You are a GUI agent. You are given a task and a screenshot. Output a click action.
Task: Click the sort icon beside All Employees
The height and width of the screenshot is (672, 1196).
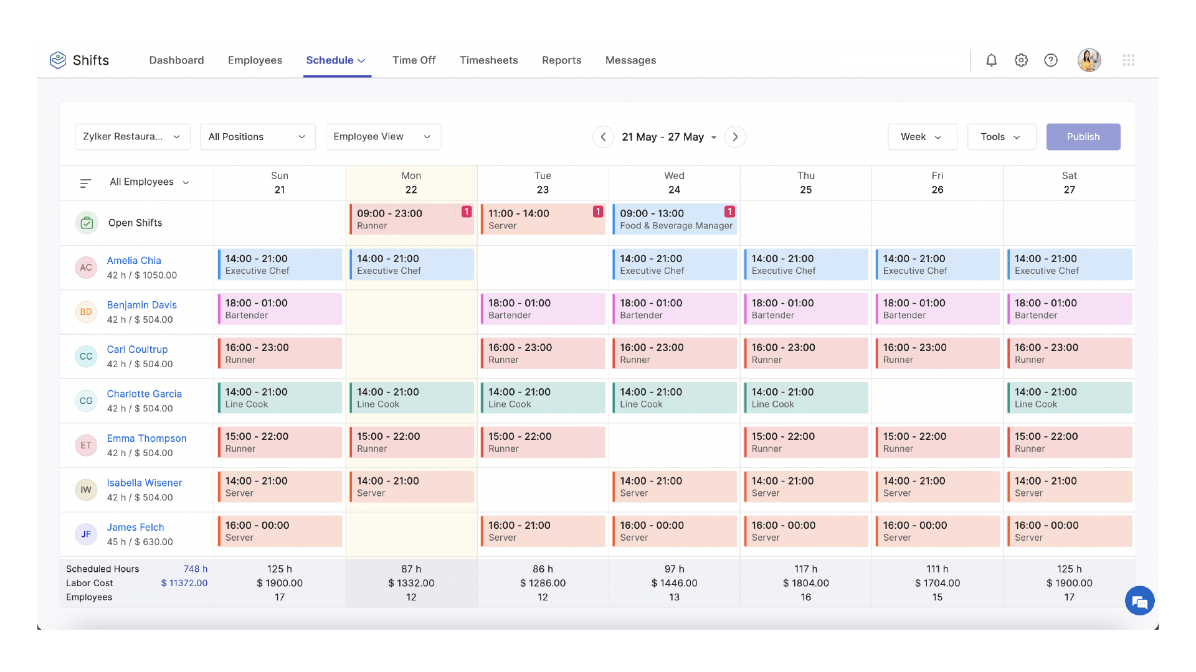84,182
